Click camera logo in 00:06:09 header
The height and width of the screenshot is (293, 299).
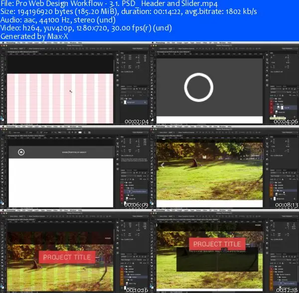(21, 152)
